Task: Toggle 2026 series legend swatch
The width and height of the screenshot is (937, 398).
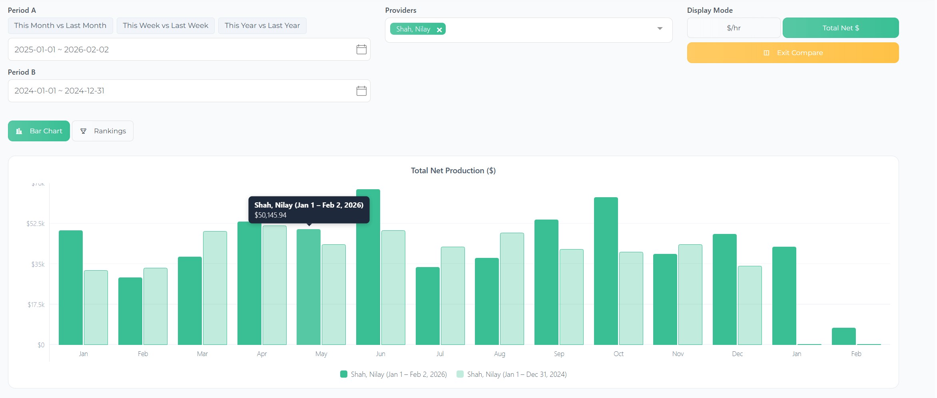Action: (x=343, y=374)
